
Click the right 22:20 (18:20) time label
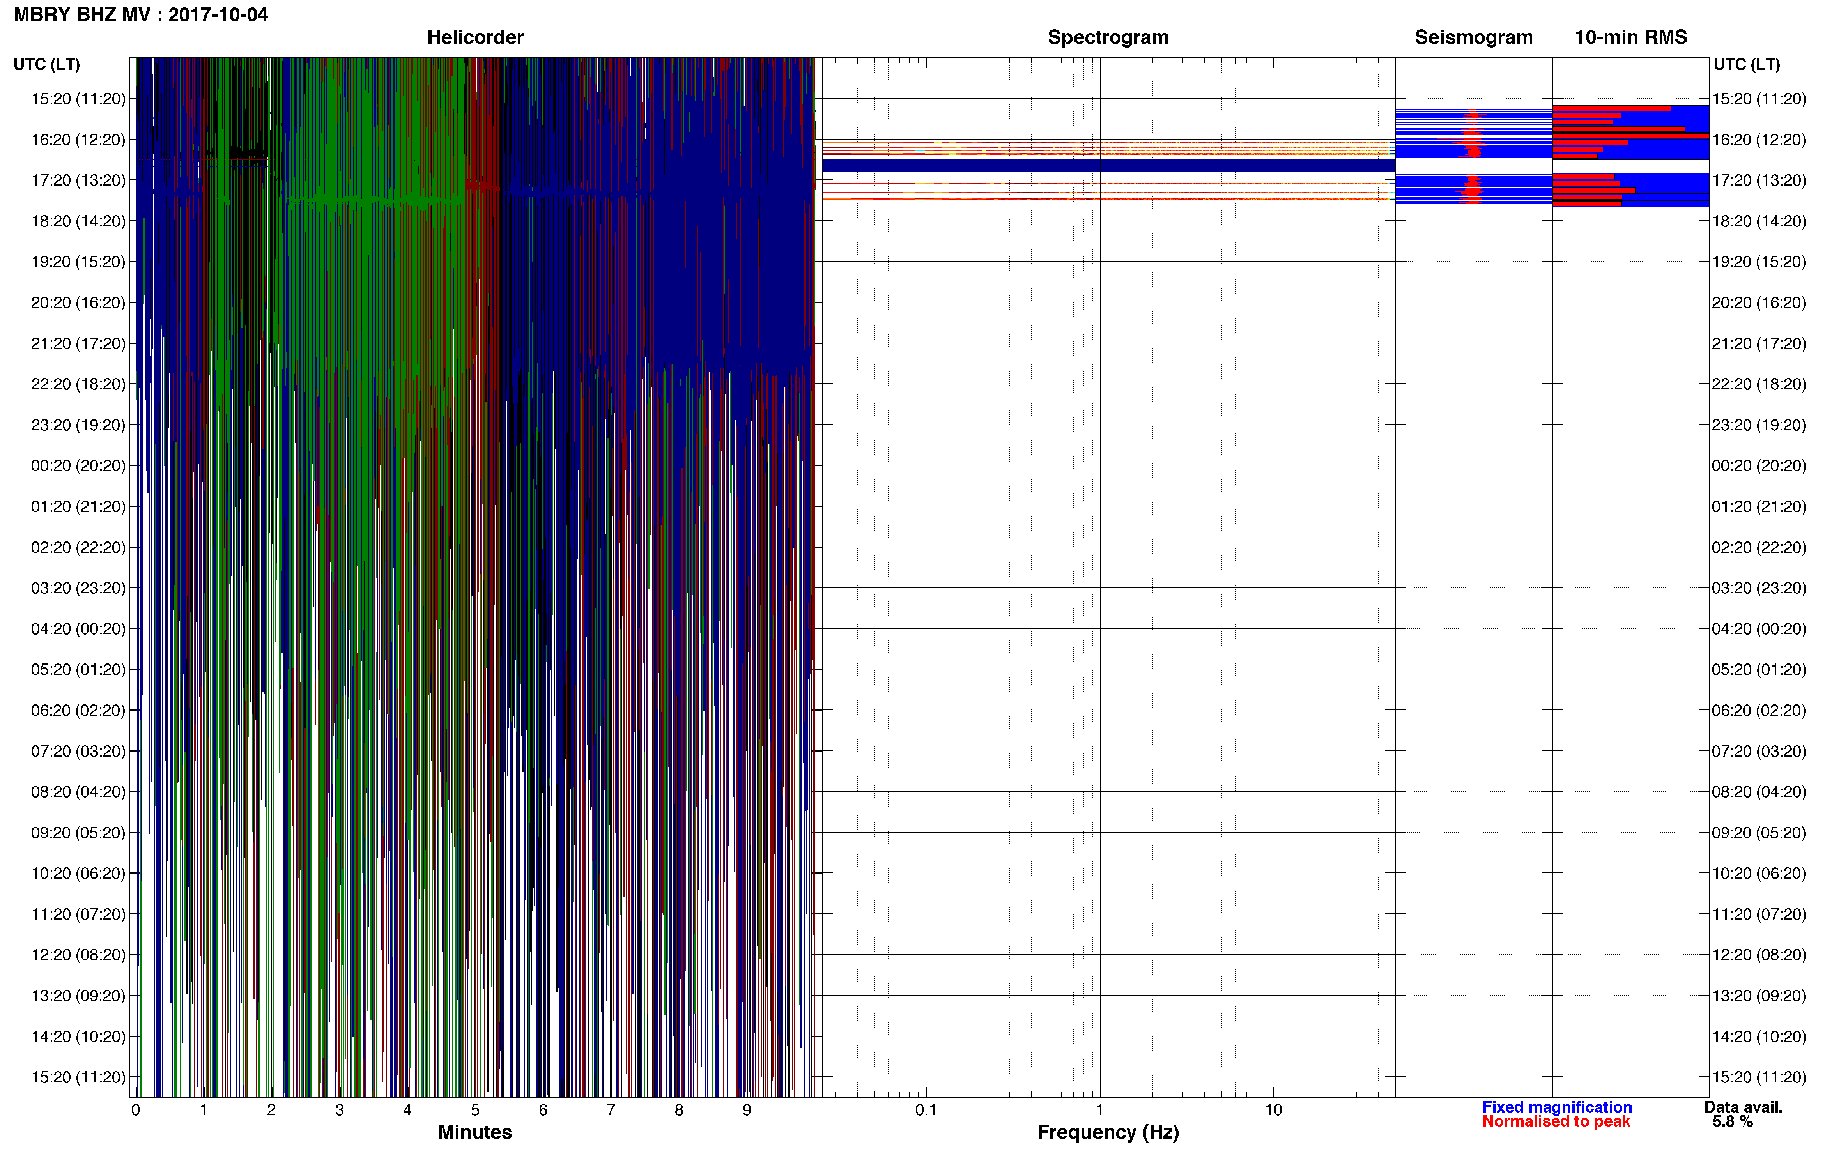(1759, 384)
